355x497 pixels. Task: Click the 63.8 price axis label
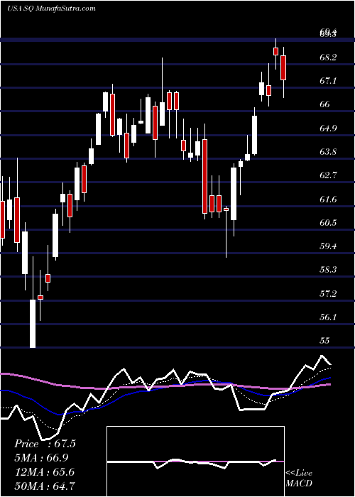pyautogui.click(x=328, y=151)
